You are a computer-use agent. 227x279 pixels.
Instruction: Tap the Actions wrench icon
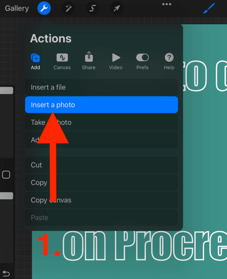pos(44,8)
